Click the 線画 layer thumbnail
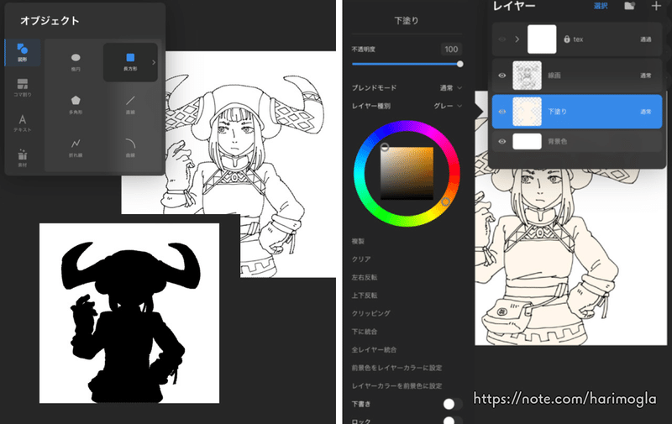This screenshot has height=424, width=672. 528,76
